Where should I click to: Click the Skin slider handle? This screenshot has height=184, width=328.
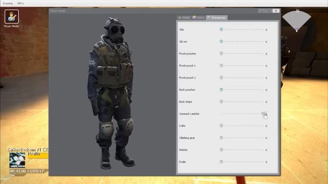[x=221, y=30]
